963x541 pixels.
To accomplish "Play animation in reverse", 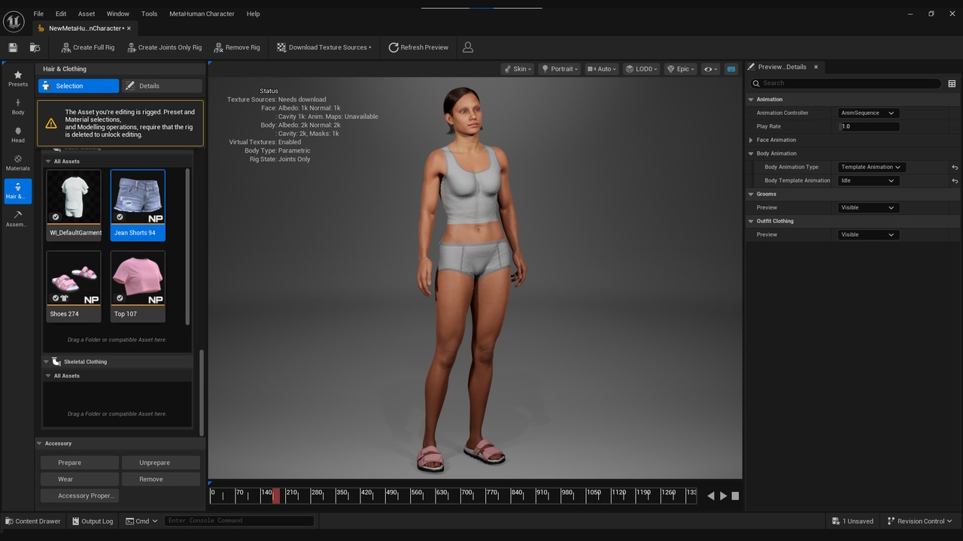I will [711, 496].
